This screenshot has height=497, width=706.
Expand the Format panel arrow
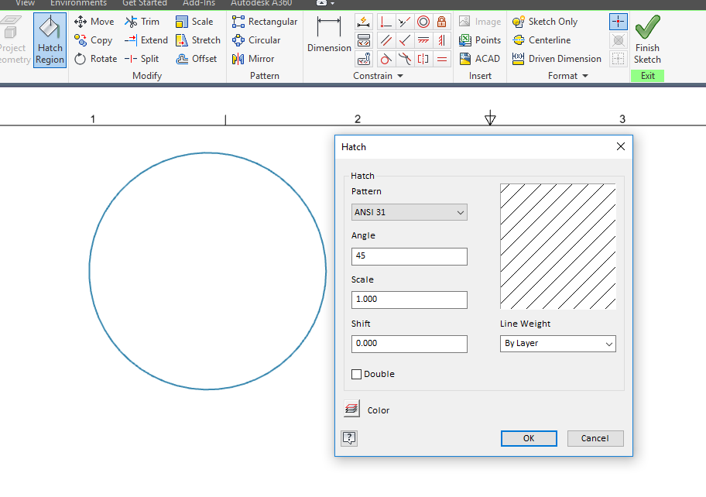(585, 76)
